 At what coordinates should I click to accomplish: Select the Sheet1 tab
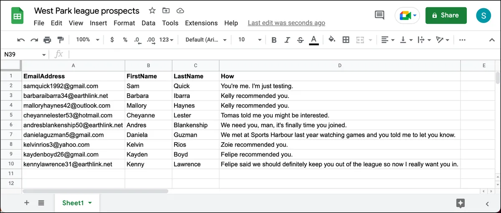pos(77,203)
